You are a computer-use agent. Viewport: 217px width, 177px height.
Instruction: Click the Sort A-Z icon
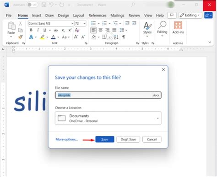[116, 37]
